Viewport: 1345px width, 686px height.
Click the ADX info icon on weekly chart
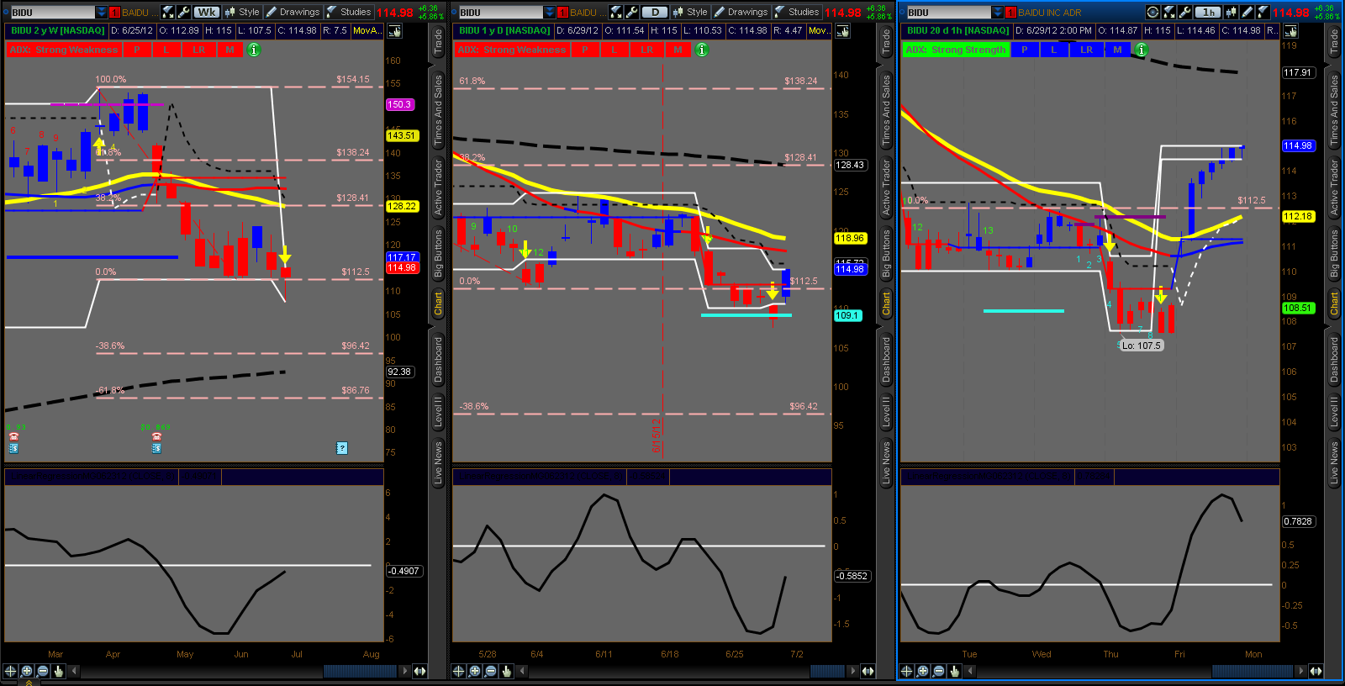click(x=253, y=50)
